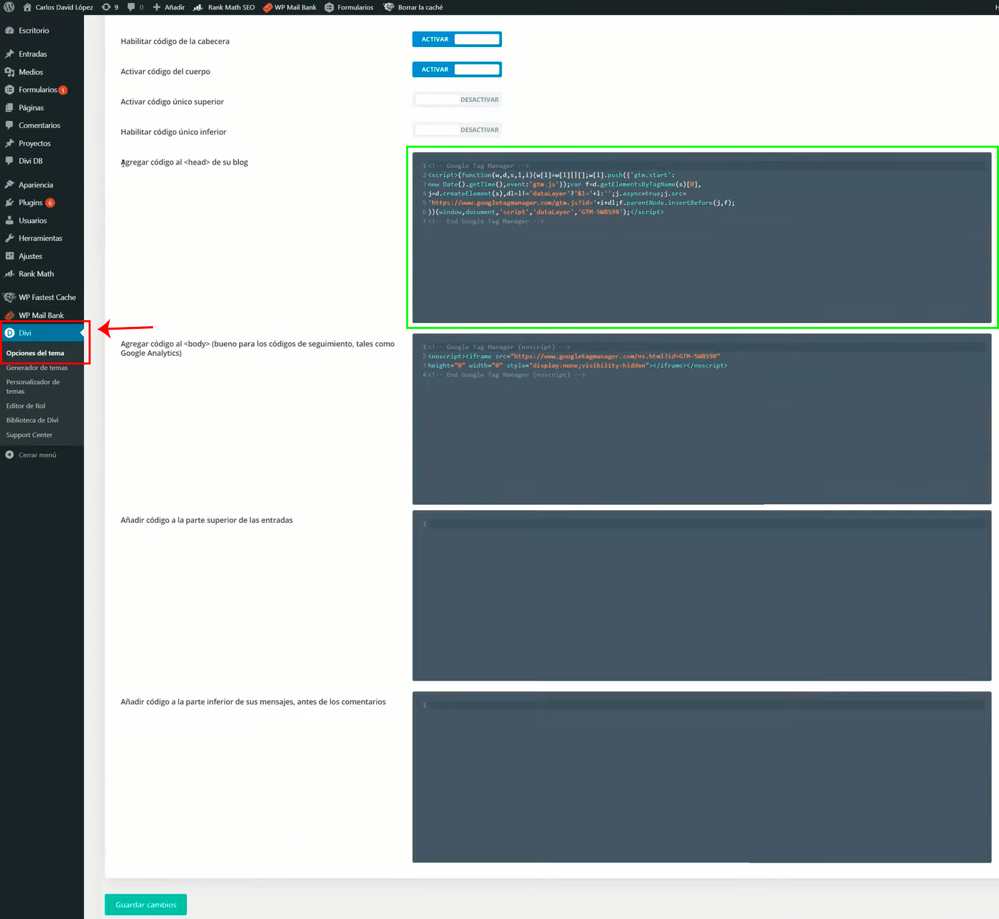Click the plus icon beside Añadir
The width and height of the screenshot is (999, 919).
tap(156, 7)
